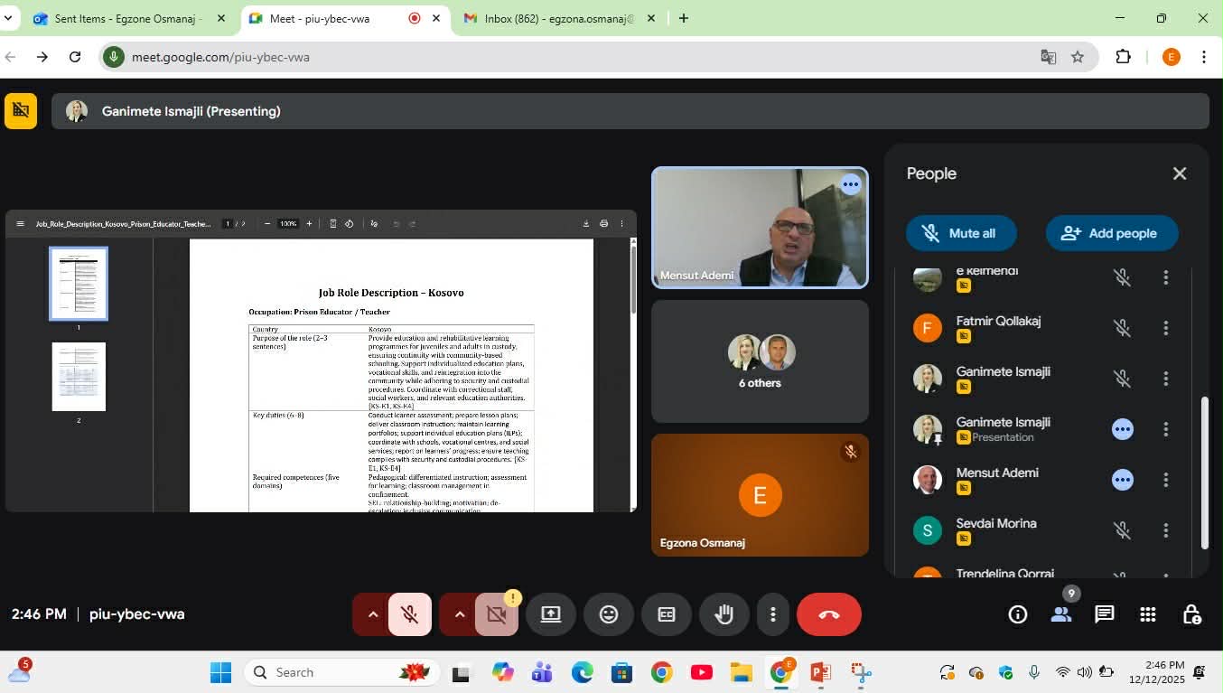Open more options for Sevdai Morina
This screenshot has width=1223, height=693.
(1165, 530)
